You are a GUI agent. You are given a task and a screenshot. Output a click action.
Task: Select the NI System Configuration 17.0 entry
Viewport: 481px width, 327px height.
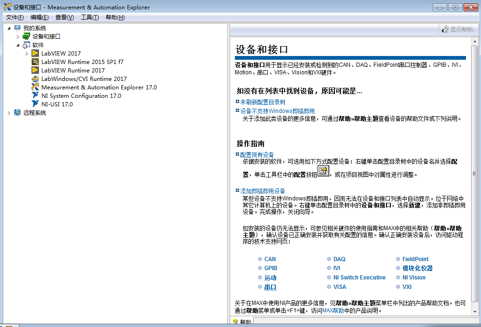click(x=81, y=96)
